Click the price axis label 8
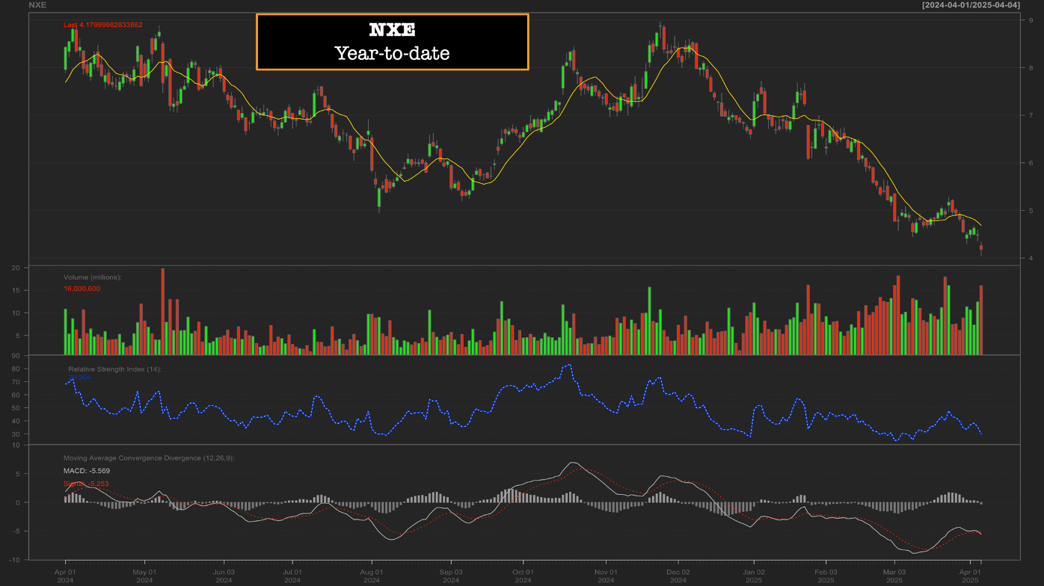1044x586 pixels. coord(1031,67)
